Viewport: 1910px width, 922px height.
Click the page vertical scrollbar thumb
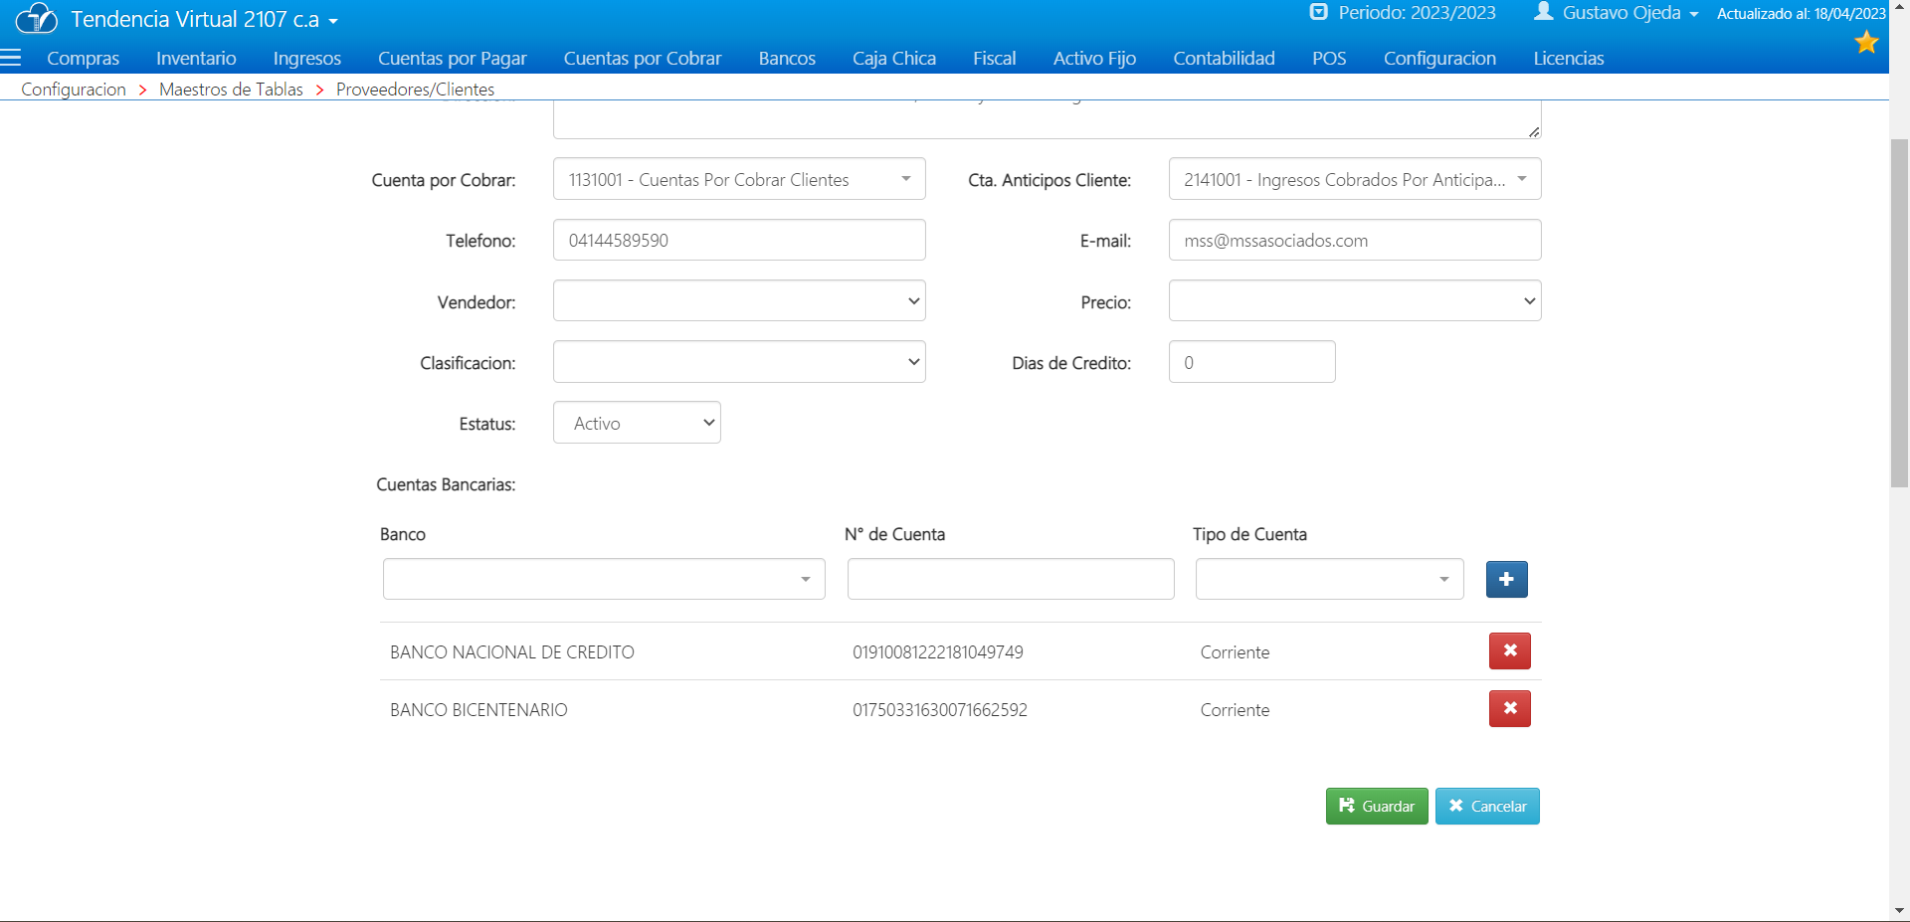[1899, 313]
